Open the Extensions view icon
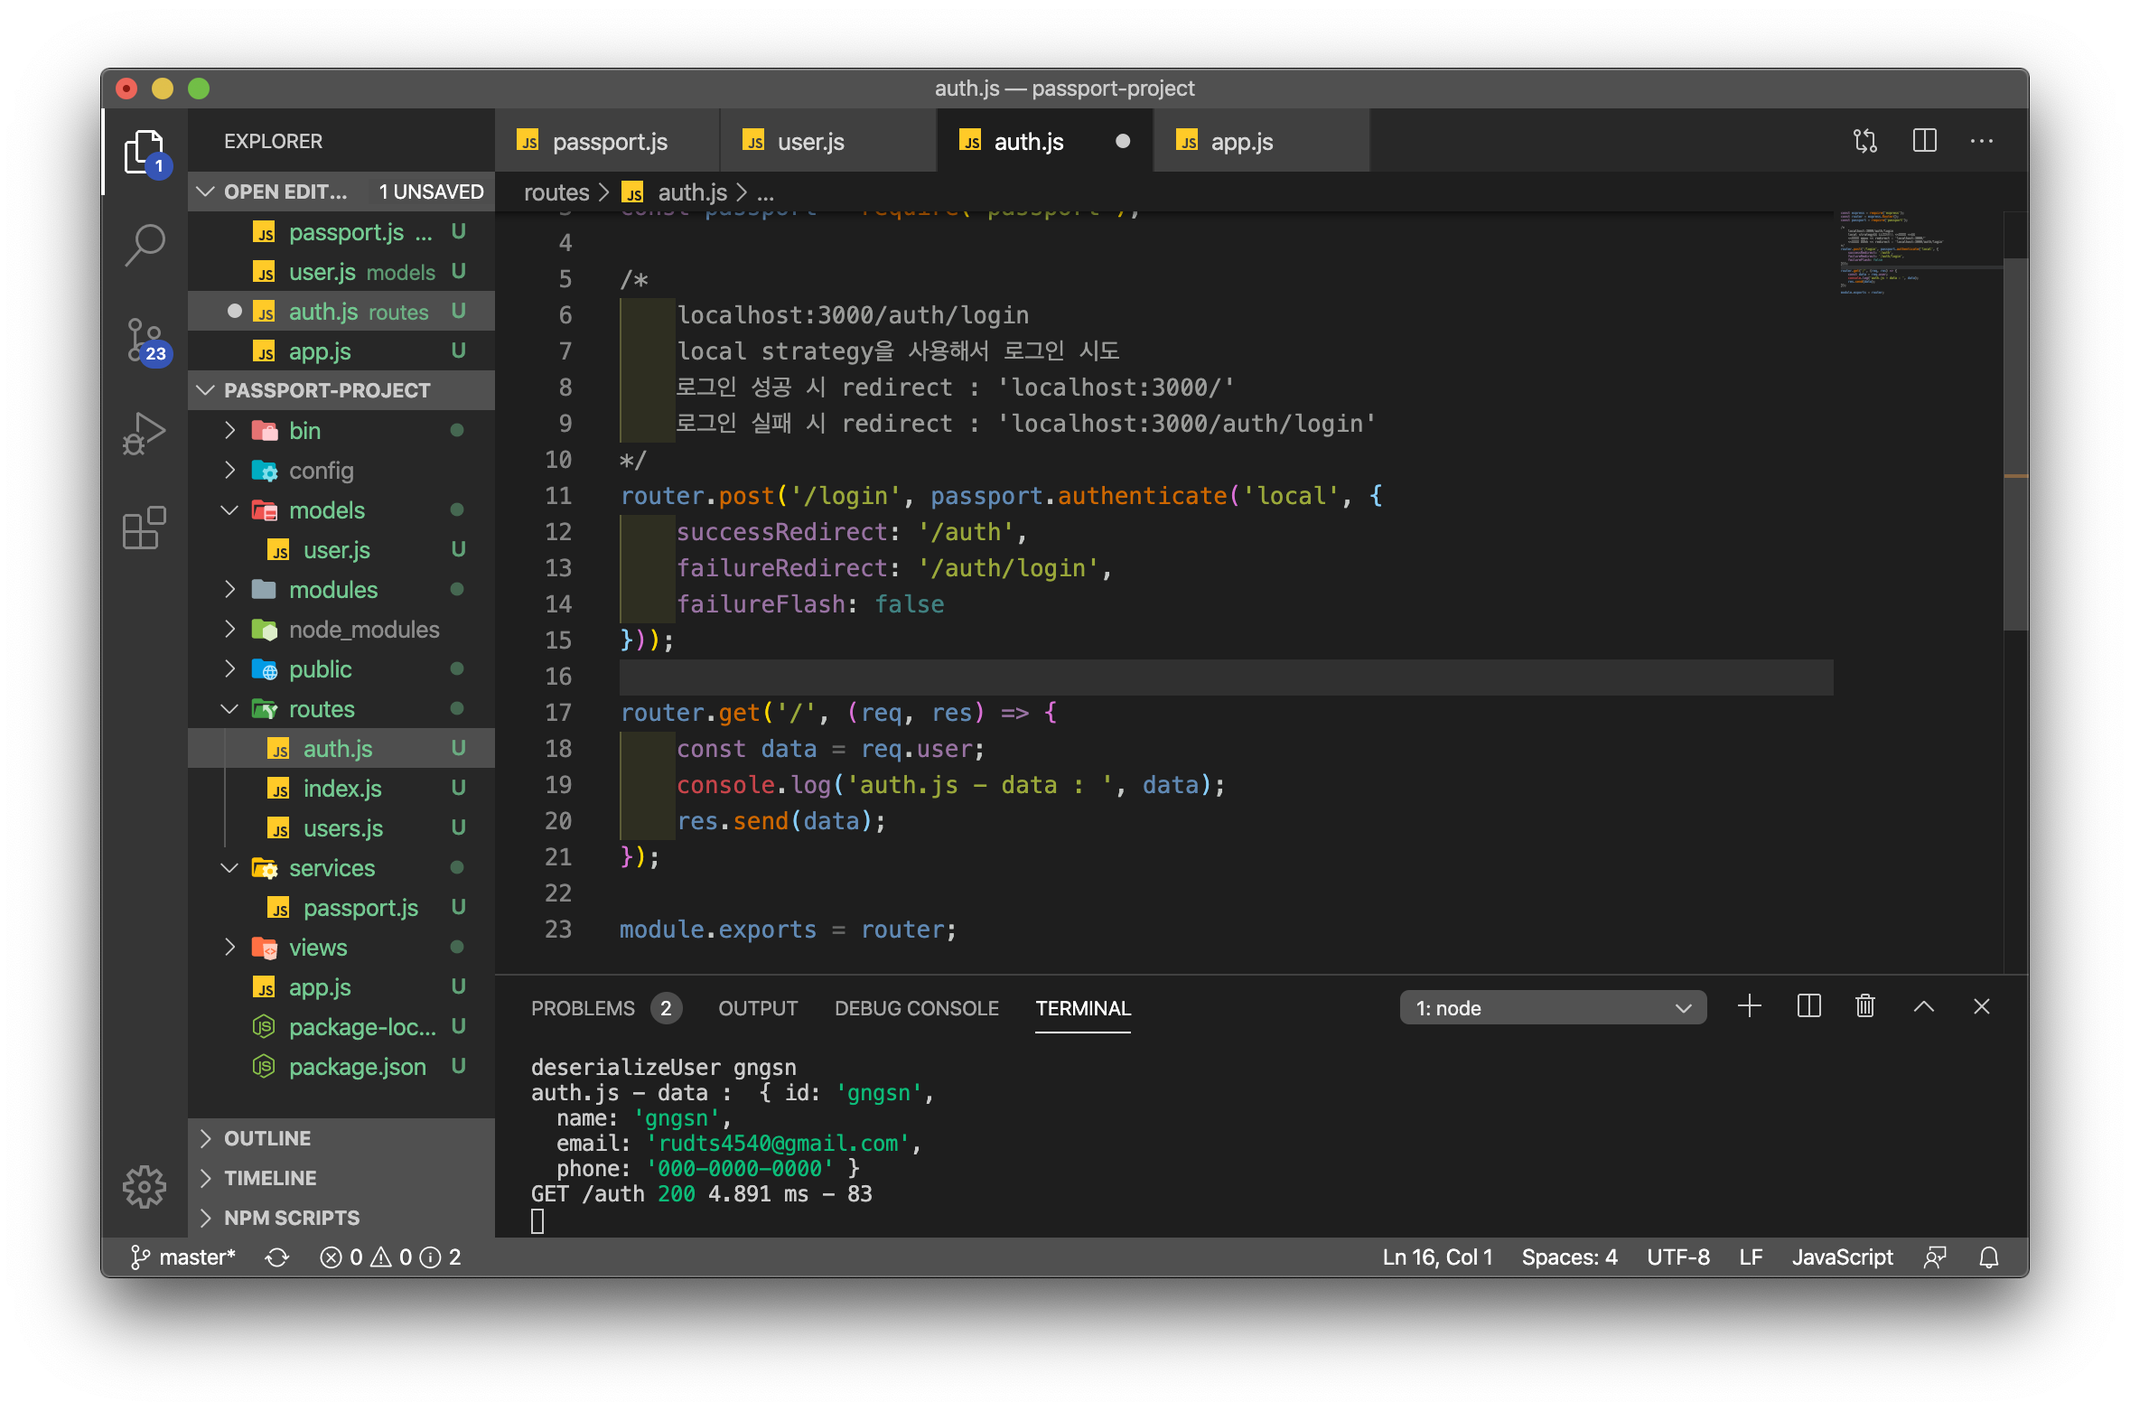The width and height of the screenshot is (2130, 1411). click(x=145, y=528)
